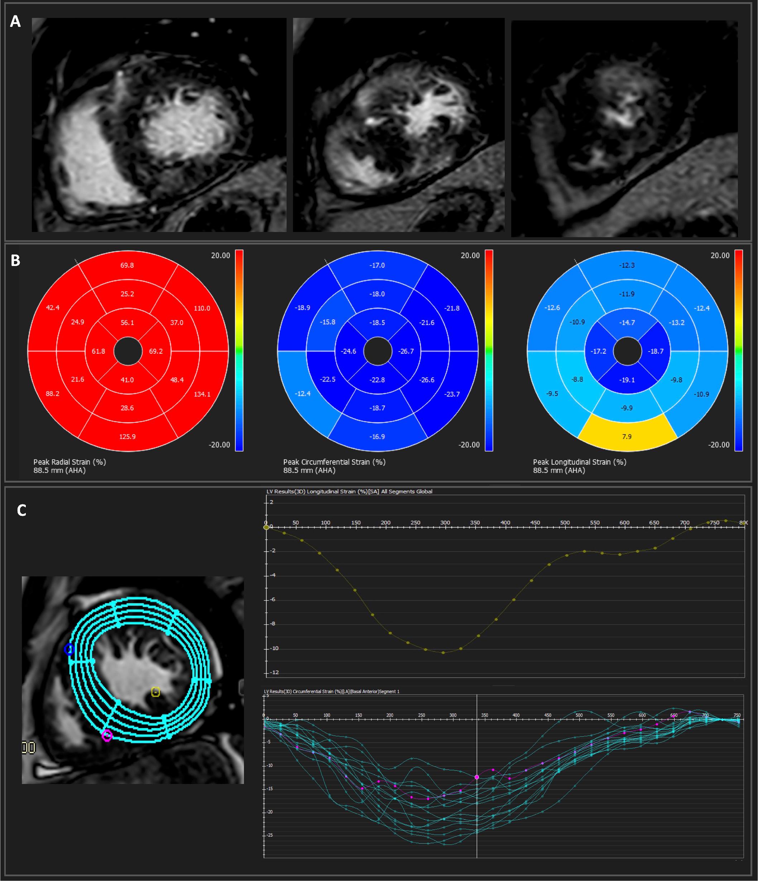Click the yellow square marker inside the LV cavity
Image resolution: width=758 pixels, height=881 pixels.
156,692
